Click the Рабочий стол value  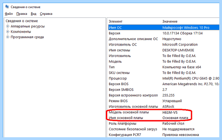coord(173,123)
